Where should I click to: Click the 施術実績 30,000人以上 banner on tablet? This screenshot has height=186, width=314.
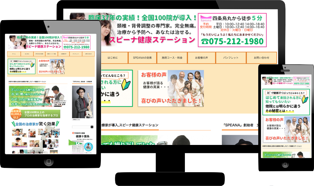(35, 114)
